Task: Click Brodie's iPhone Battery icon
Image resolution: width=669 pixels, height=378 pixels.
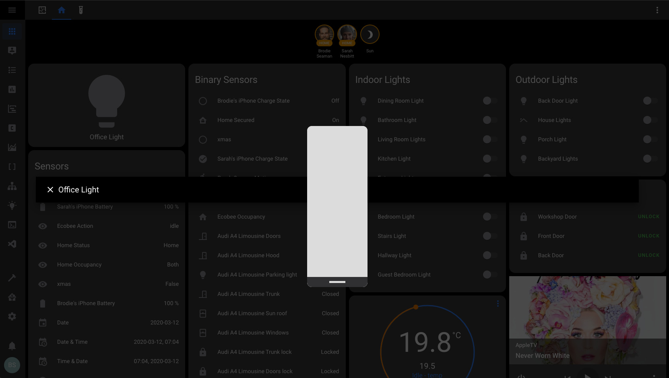Action: 43,304
